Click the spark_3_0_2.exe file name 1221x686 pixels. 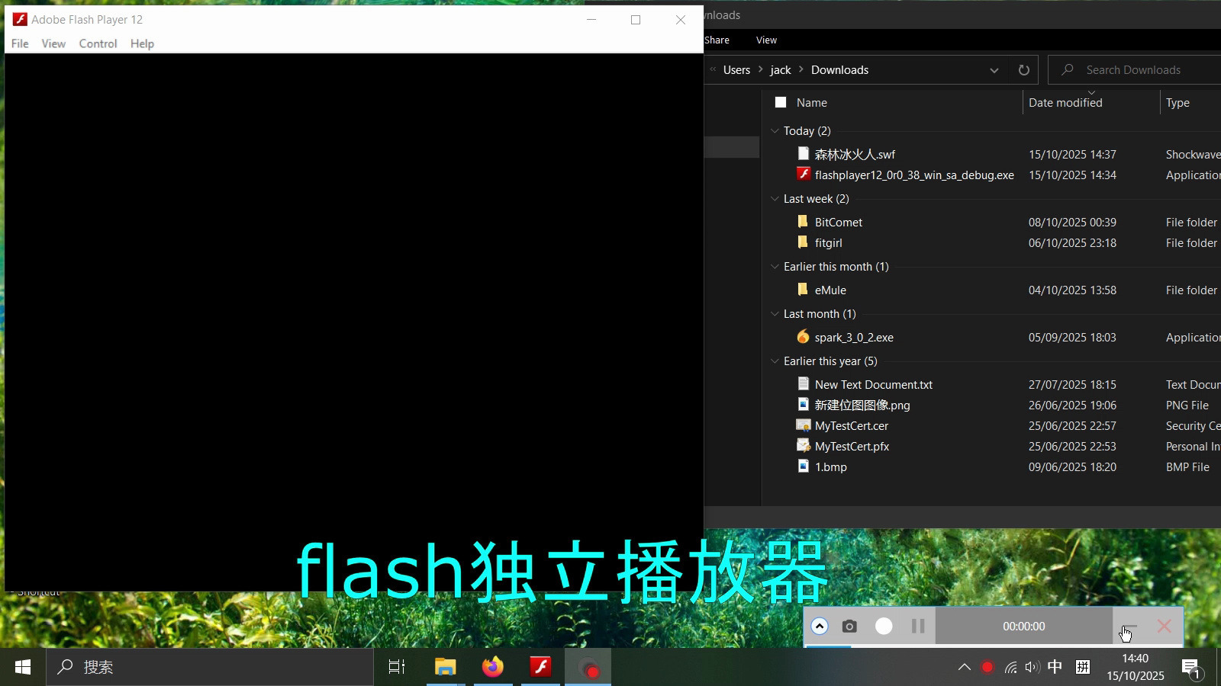pos(854,338)
